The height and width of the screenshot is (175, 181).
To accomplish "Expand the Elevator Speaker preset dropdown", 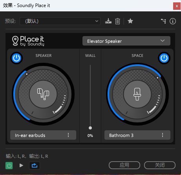I will coord(126,41).
